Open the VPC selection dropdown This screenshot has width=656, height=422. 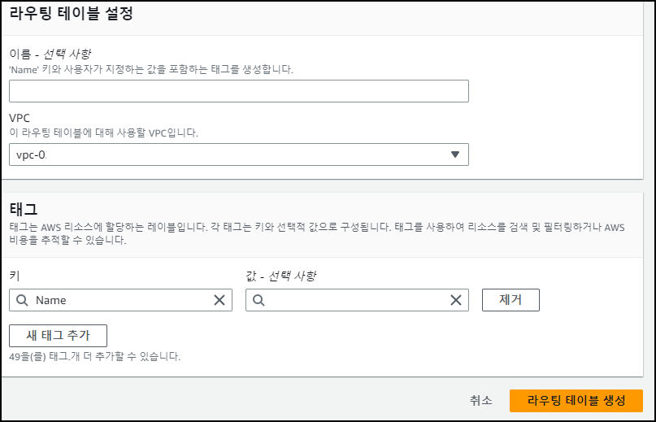[x=239, y=154]
